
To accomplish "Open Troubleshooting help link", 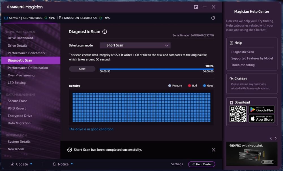I will coord(243,65).
